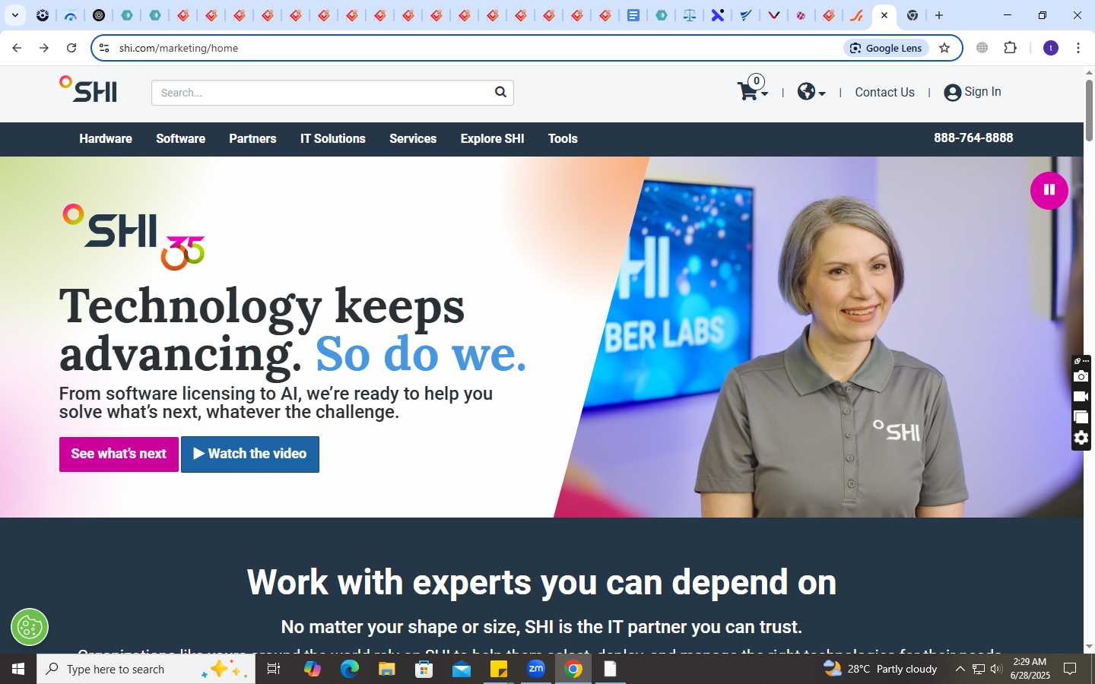Go forward in browser history
Image resolution: width=1095 pixels, height=684 pixels.
(44, 48)
